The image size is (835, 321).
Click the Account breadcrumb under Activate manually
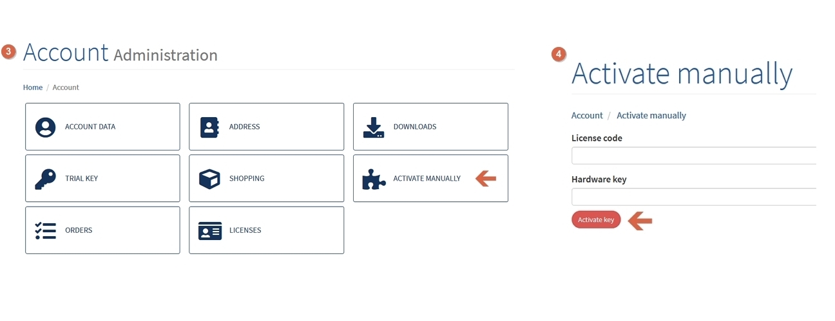(x=587, y=116)
